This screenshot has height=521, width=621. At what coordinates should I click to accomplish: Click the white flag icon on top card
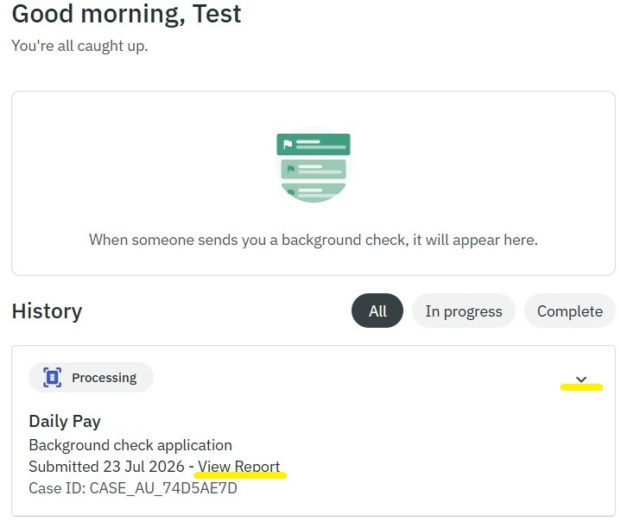pos(288,144)
